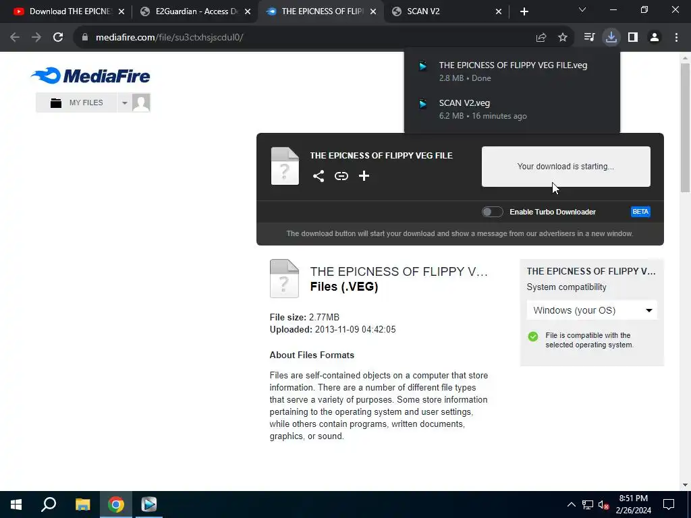Enable the Turbo Downloader switch
The height and width of the screenshot is (518, 691).
click(492, 212)
